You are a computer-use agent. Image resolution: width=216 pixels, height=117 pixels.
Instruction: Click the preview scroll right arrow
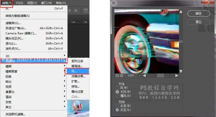(x=176, y=76)
